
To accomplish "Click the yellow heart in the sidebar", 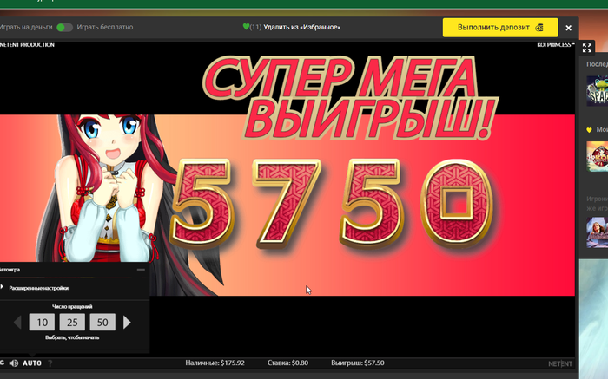I will [x=590, y=130].
